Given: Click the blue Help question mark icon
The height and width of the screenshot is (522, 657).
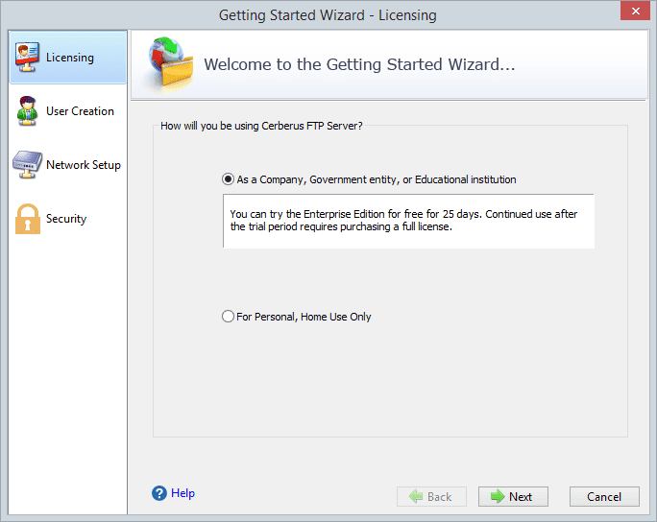Looking at the screenshot, I should coord(159,493).
